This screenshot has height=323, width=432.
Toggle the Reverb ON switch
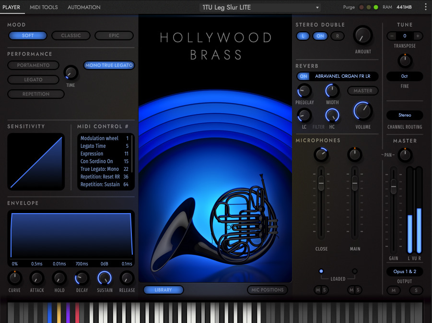click(x=304, y=76)
